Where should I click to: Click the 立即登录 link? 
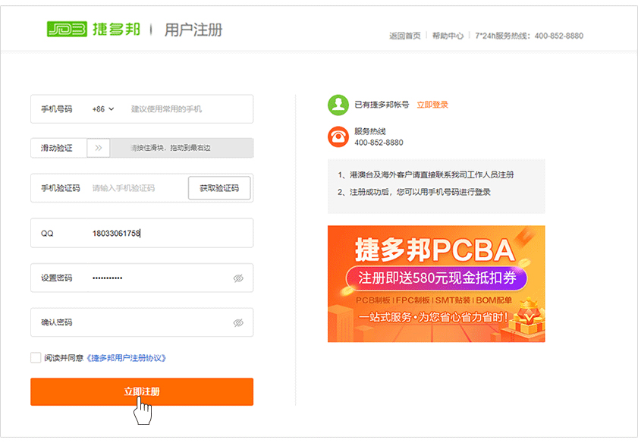click(432, 105)
